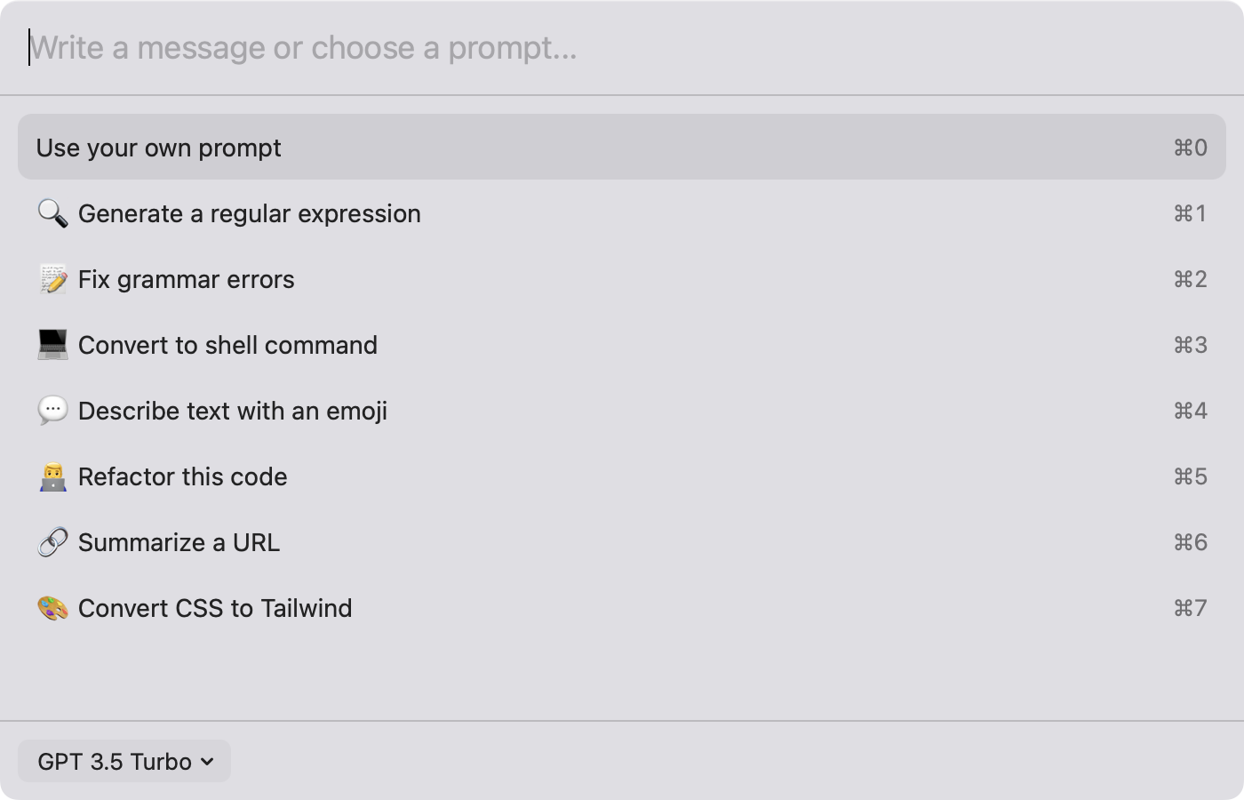Viewport: 1244px width, 800px height.
Task: Open the Summarize a URL prompt
Action: (179, 542)
